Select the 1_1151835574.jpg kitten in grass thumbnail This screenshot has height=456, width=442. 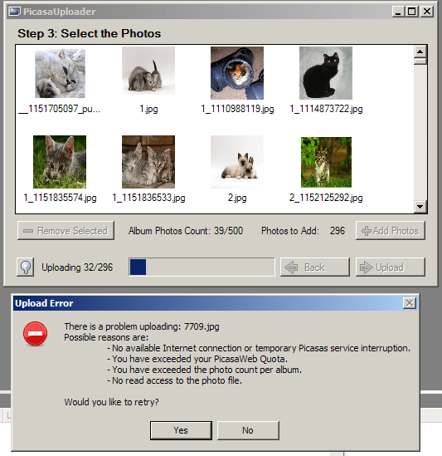pyautogui.click(x=60, y=162)
